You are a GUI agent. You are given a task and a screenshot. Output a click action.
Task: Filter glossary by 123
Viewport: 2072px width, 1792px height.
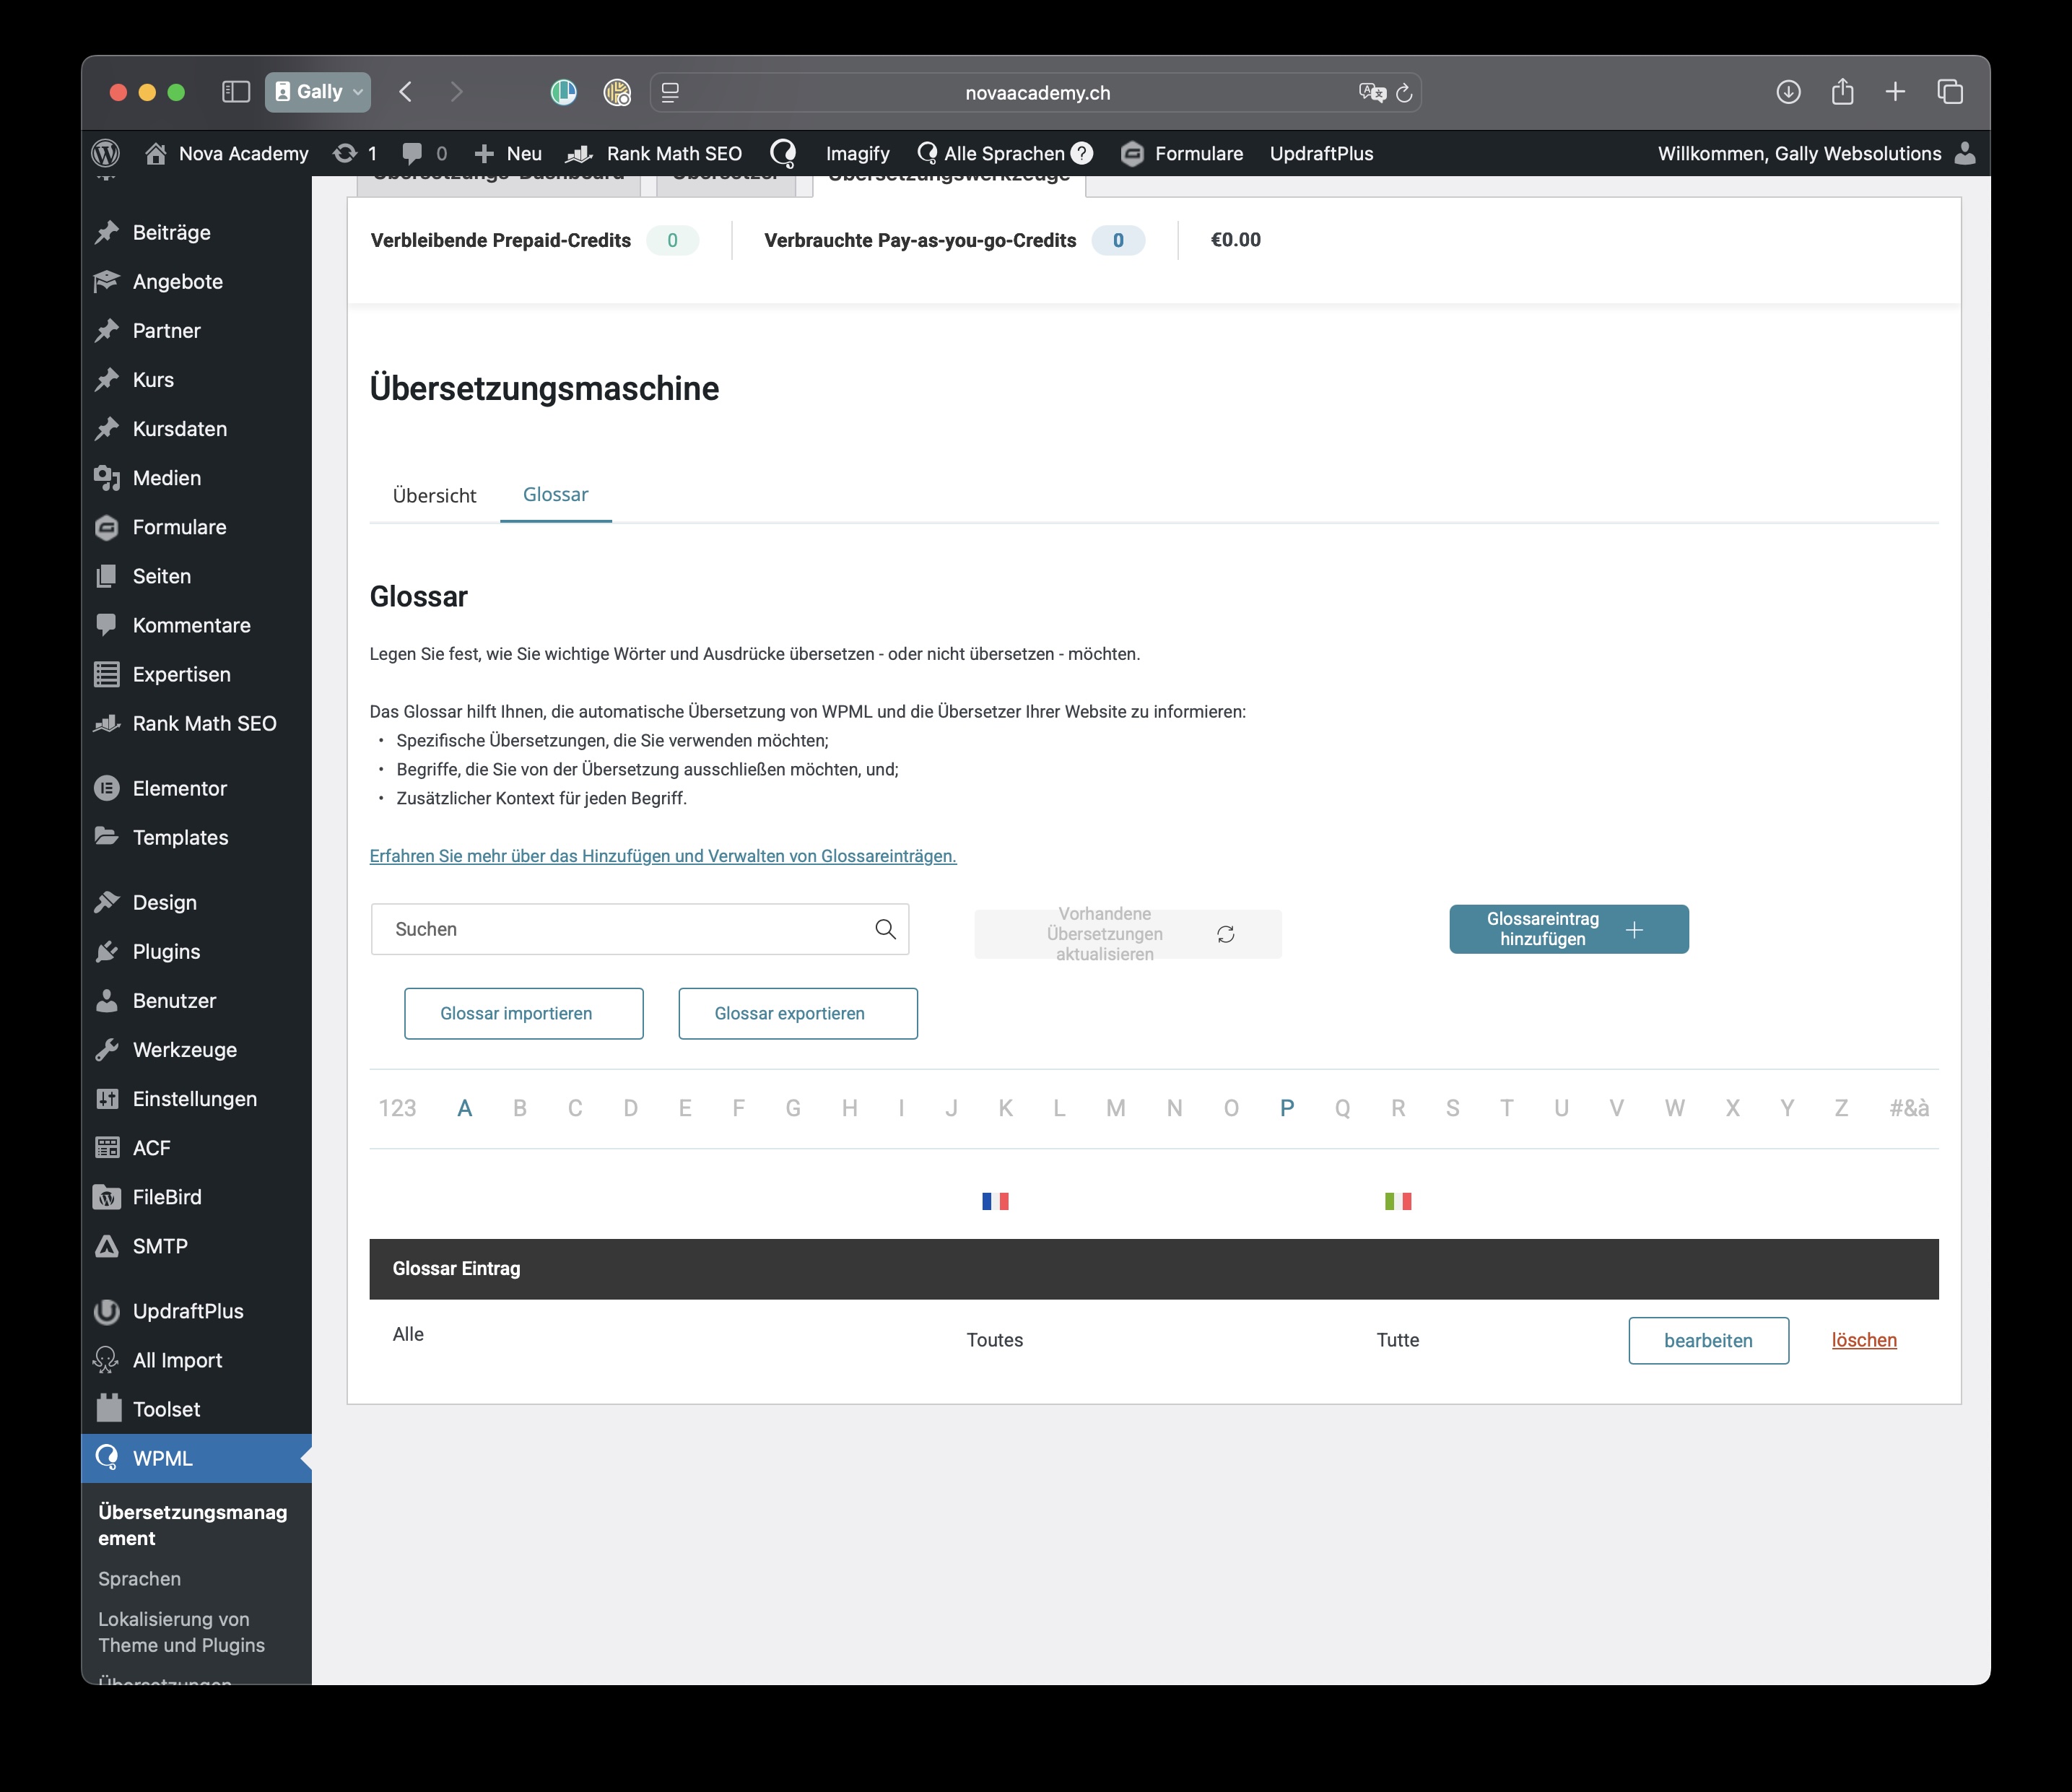coord(397,1108)
